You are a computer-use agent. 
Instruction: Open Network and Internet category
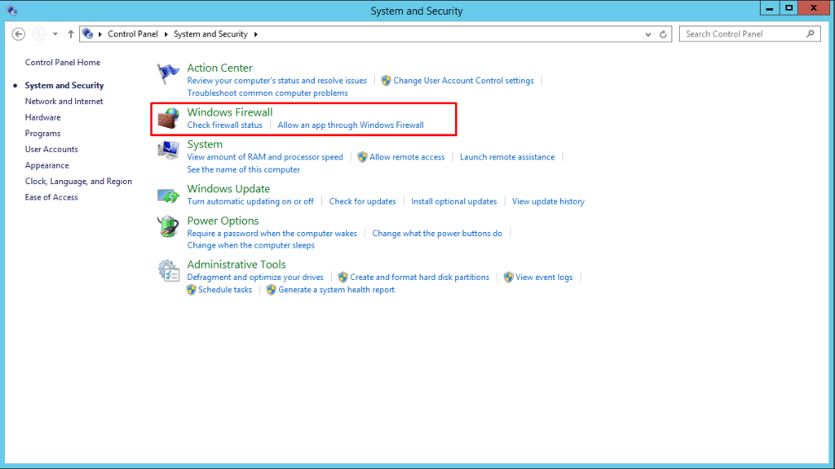64,101
